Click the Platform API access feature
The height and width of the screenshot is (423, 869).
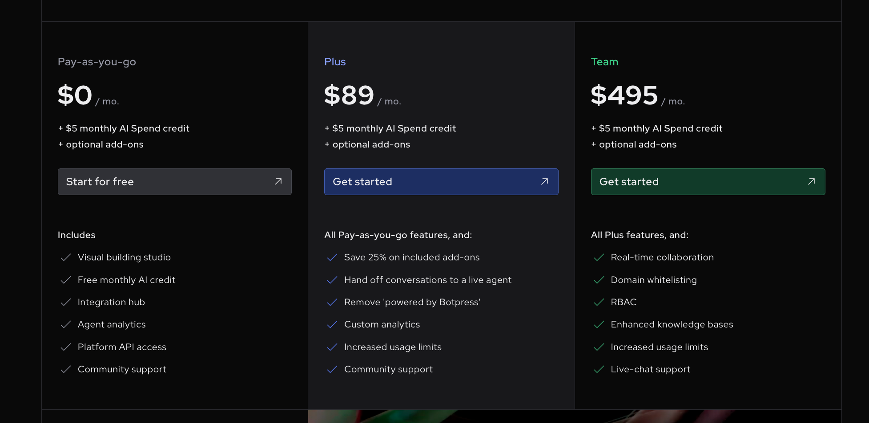click(122, 347)
